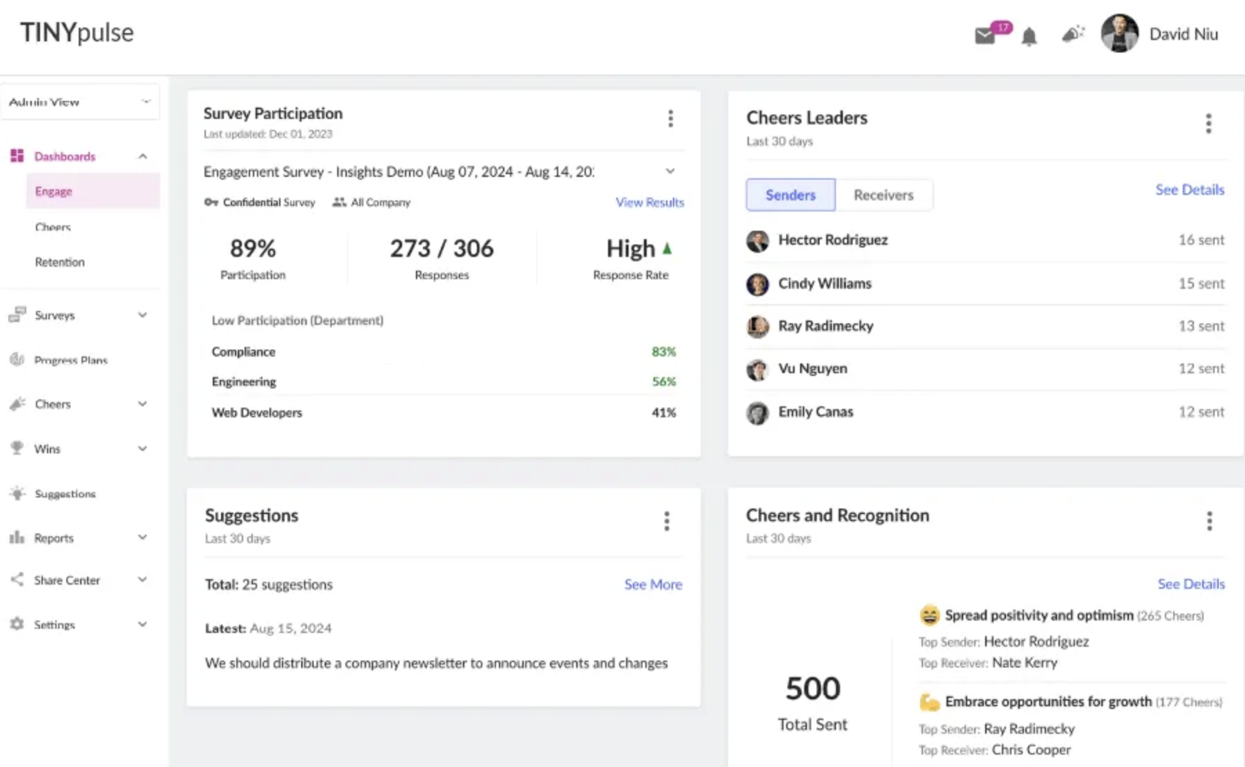Switch to the Receivers tab in Cheers Leaders
This screenshot has height=767, width=1245.
884,195
